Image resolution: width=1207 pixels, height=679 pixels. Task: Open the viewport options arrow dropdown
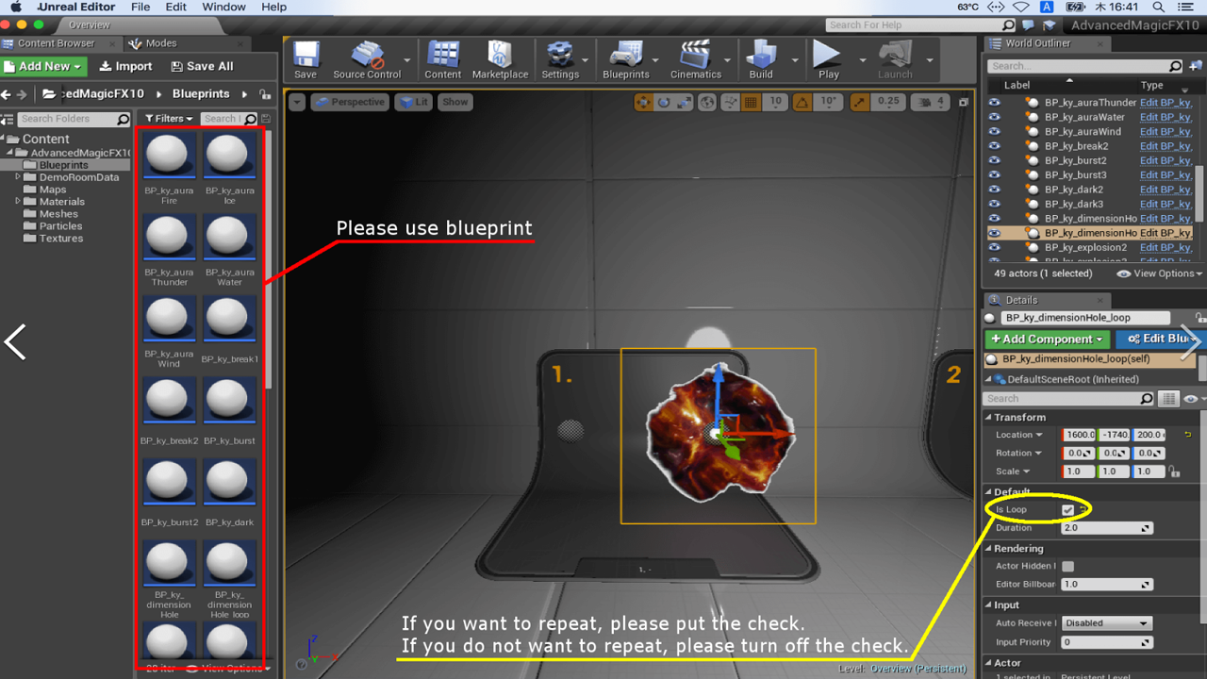coord(296,102)
